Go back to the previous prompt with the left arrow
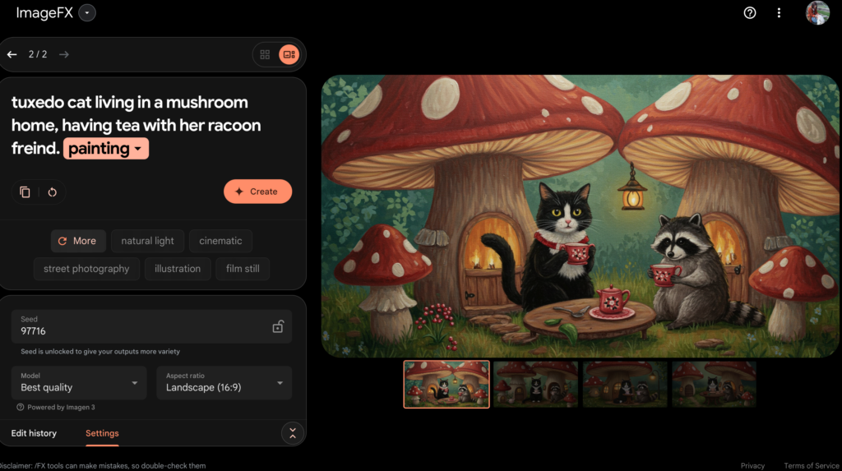 [12, 55]
